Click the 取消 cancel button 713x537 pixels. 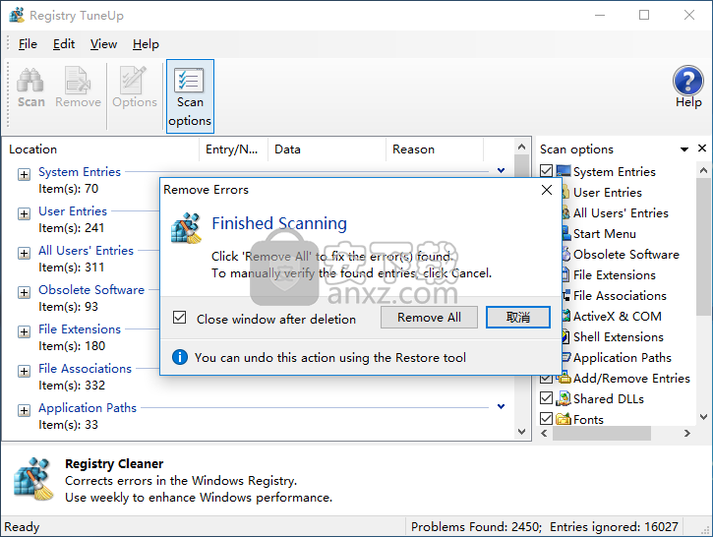(517, 317)
